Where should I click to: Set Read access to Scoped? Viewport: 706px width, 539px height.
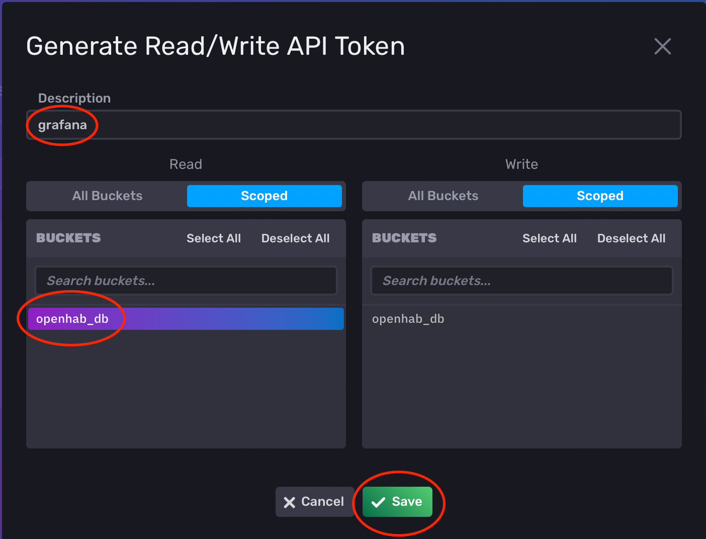(x=264, y=196)
